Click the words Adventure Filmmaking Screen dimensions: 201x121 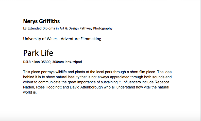(x=81, y=39)
